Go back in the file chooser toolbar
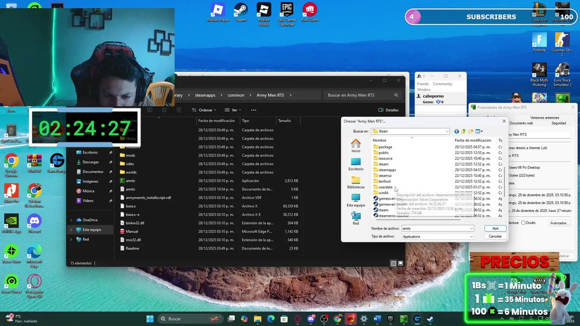The height and width of the screenshot is (326, 580). [456, 131]
